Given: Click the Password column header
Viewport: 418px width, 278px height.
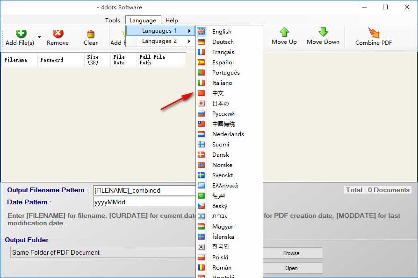Looking at the screenshot, I should (x=61, y=60).
